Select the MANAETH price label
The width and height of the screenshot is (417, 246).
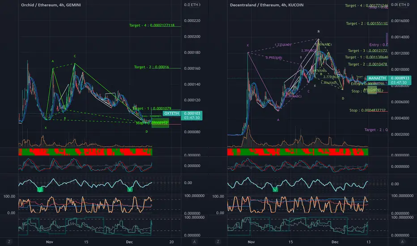pyautogui.click(x=377, y=78)
